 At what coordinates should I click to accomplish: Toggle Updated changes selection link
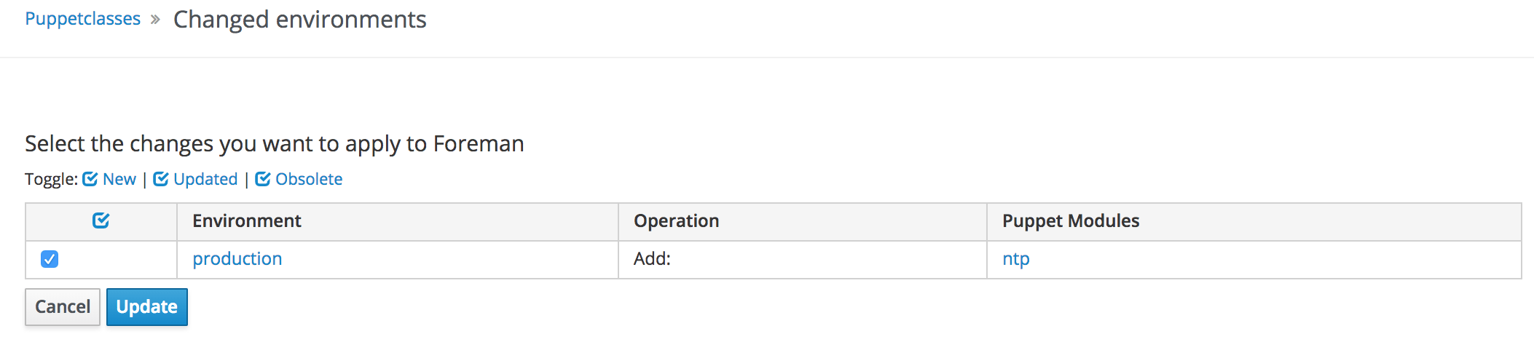click(205, 179)
